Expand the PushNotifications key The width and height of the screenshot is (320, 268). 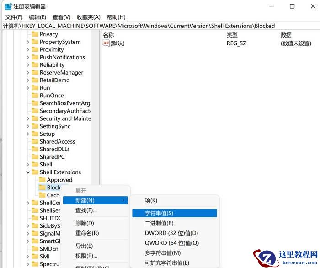point(28,57)
